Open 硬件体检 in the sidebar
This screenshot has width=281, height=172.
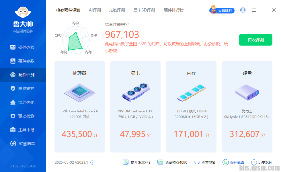tap(23, 47)
